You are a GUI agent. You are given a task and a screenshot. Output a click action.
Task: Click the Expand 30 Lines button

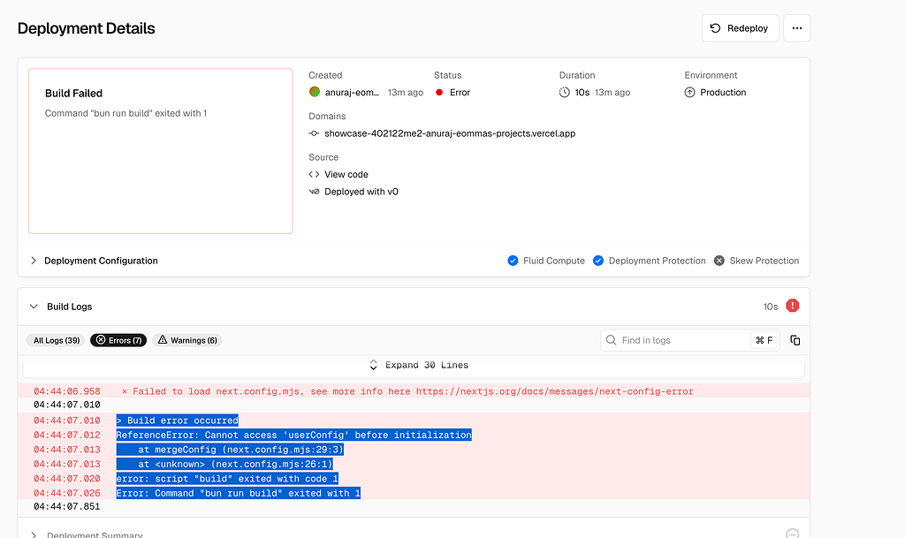418,365
